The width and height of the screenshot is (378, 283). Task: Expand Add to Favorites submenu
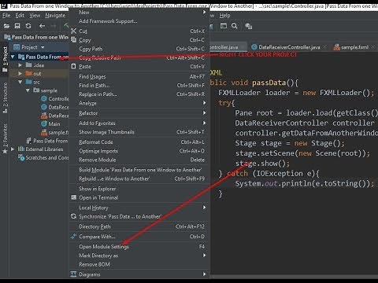pos(139,123)
